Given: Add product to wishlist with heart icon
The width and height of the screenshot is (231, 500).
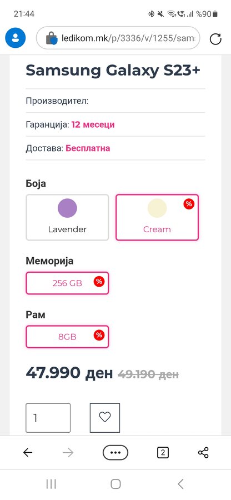Looking at the screenshot, I should tap(105, 418).
